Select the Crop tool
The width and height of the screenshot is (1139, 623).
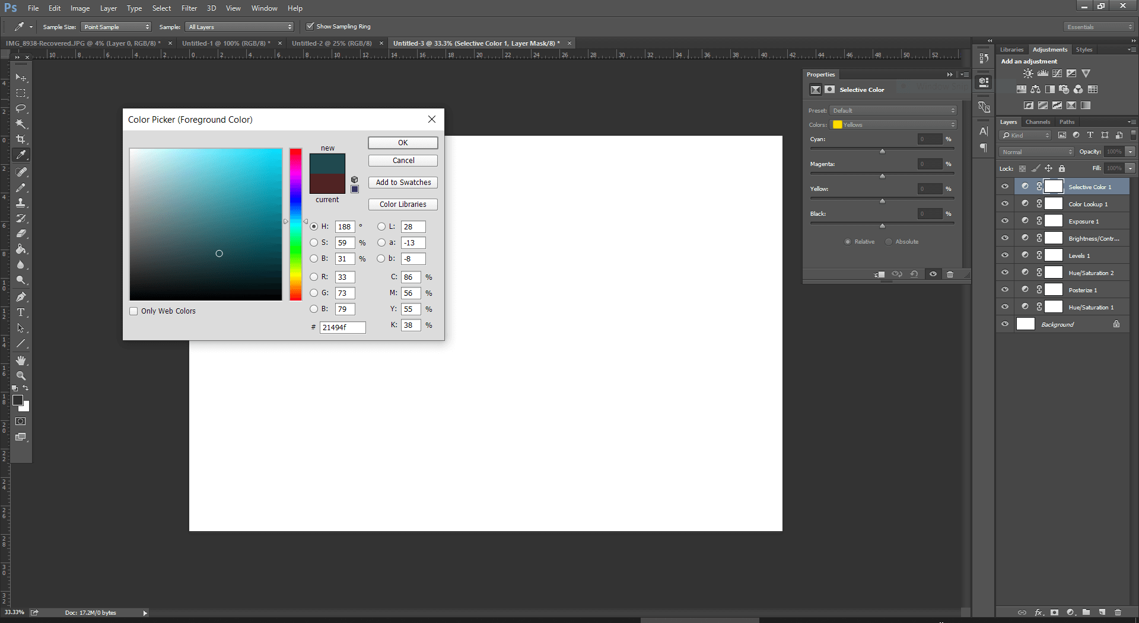21,139
